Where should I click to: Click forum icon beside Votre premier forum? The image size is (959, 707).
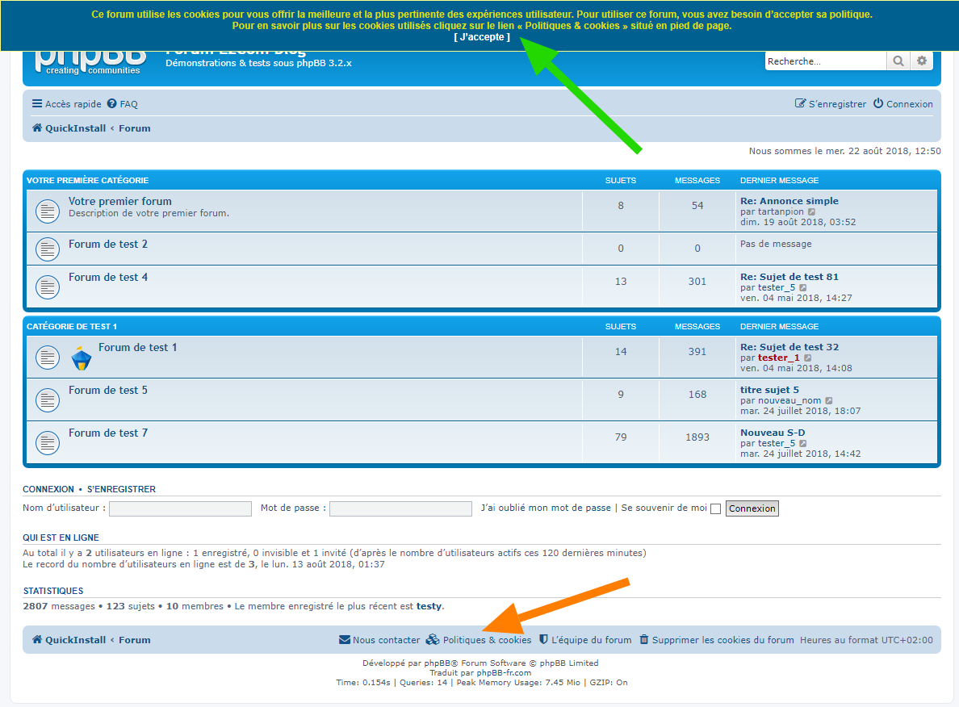click(48, 211)
